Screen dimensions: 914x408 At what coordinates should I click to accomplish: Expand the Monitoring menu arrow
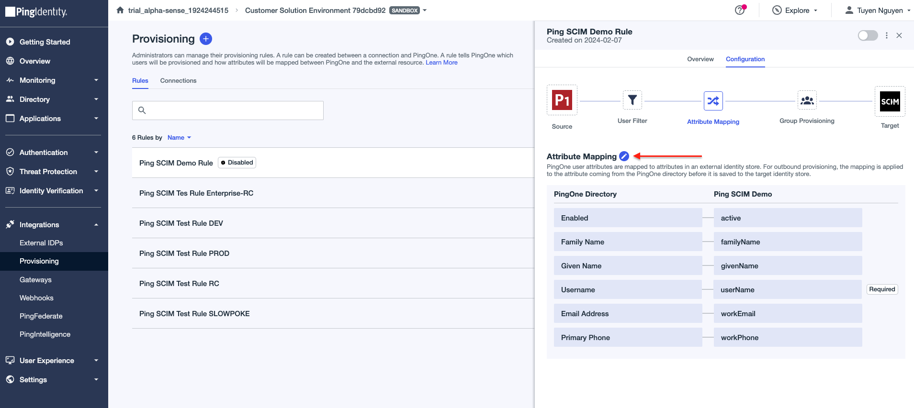point(96,80)
